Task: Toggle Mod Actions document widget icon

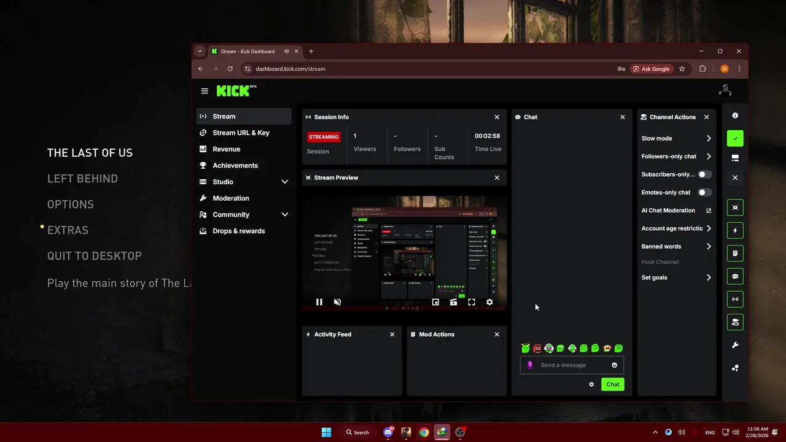Action: pos(735,253)
